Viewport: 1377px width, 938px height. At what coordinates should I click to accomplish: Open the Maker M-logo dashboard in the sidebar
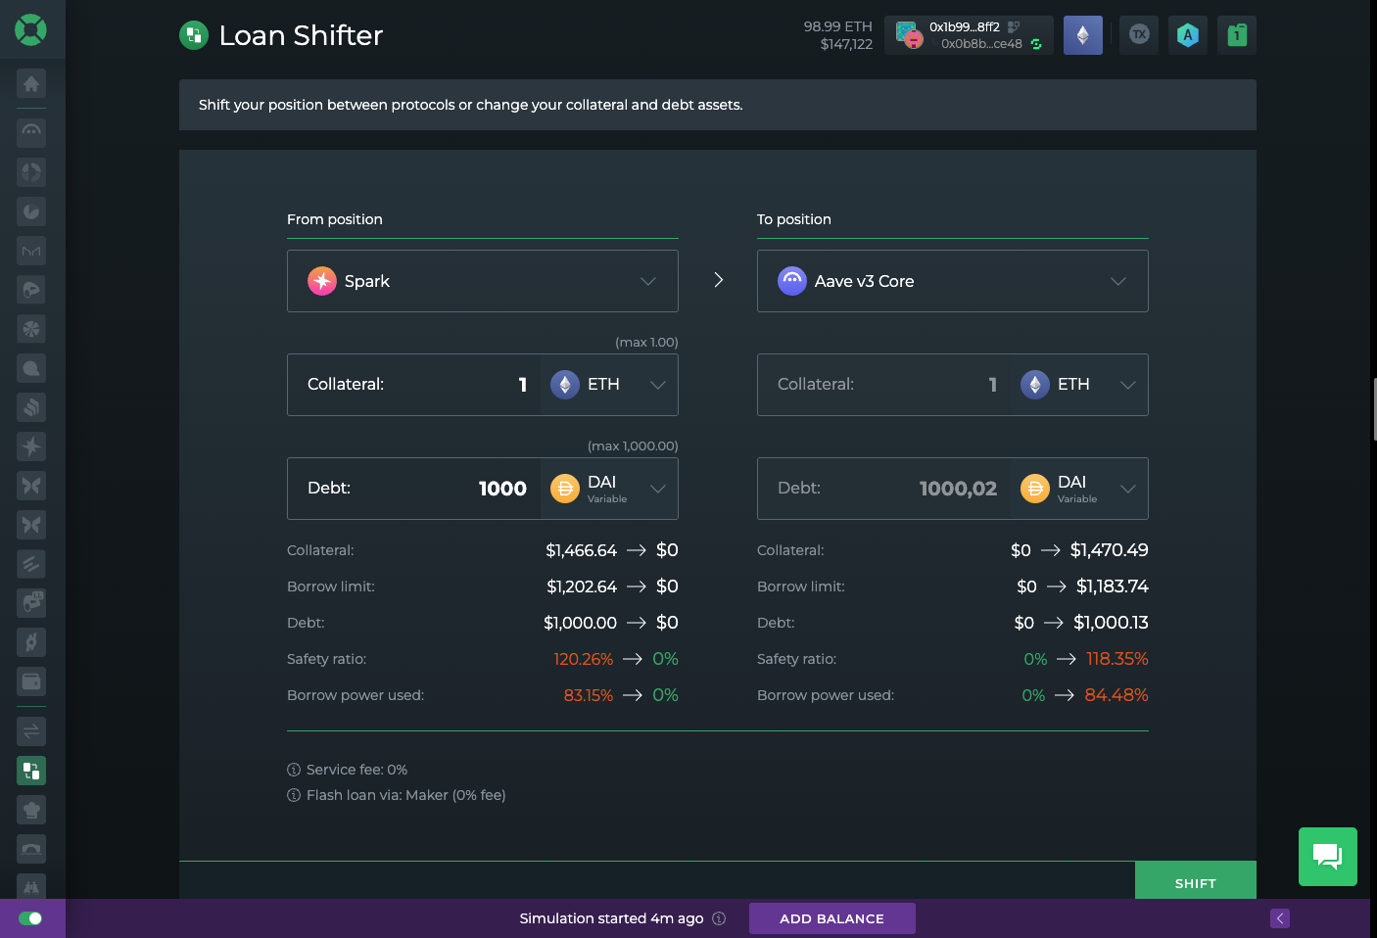click(x=31, y=251)
